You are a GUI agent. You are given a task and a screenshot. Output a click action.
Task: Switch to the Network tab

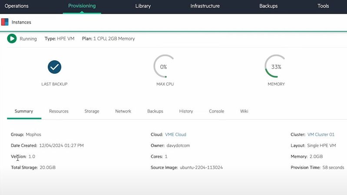click(123, 111)
